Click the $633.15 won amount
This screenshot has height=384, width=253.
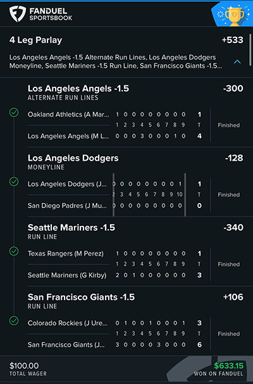(229, 366)
